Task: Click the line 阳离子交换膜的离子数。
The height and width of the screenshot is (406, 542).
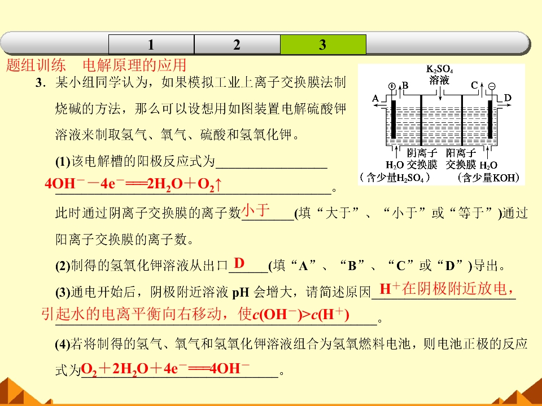Action: pos(125,239)
